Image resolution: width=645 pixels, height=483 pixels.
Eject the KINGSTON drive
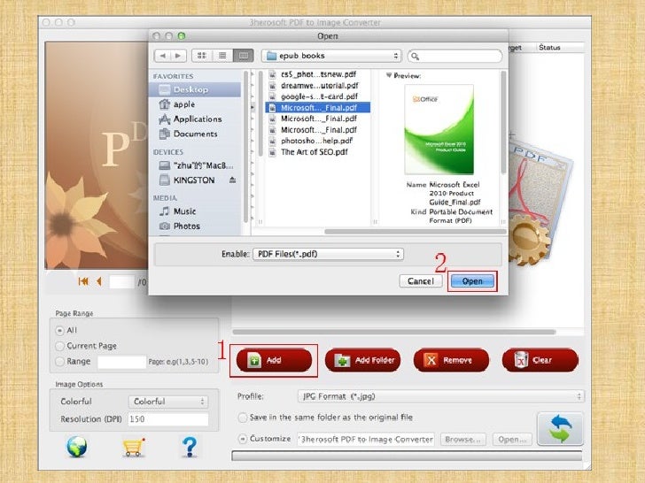(232, 180)
